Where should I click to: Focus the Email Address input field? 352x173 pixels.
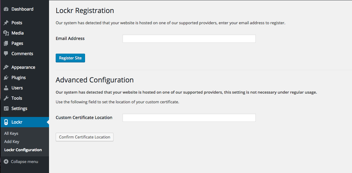click(x=189, y=39)
